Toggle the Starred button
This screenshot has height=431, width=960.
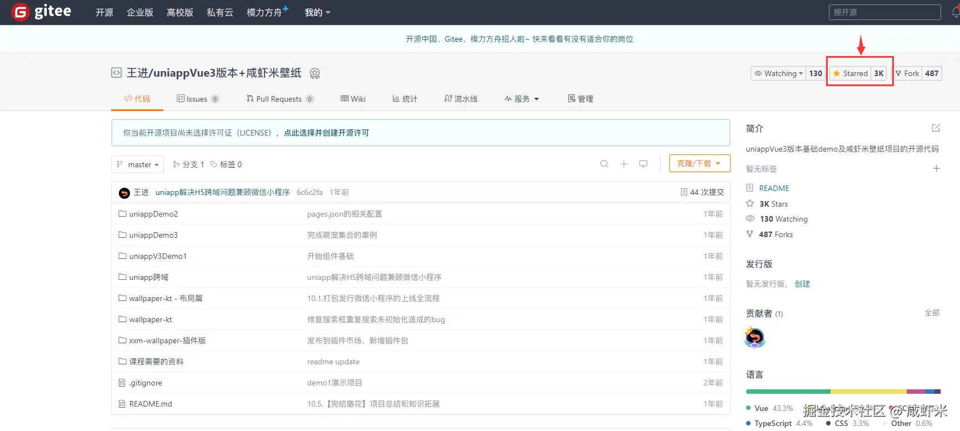click(x=851, y=73)
